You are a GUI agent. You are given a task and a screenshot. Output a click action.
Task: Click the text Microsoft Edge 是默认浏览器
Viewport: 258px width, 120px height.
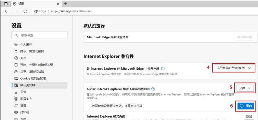point(108,37)
